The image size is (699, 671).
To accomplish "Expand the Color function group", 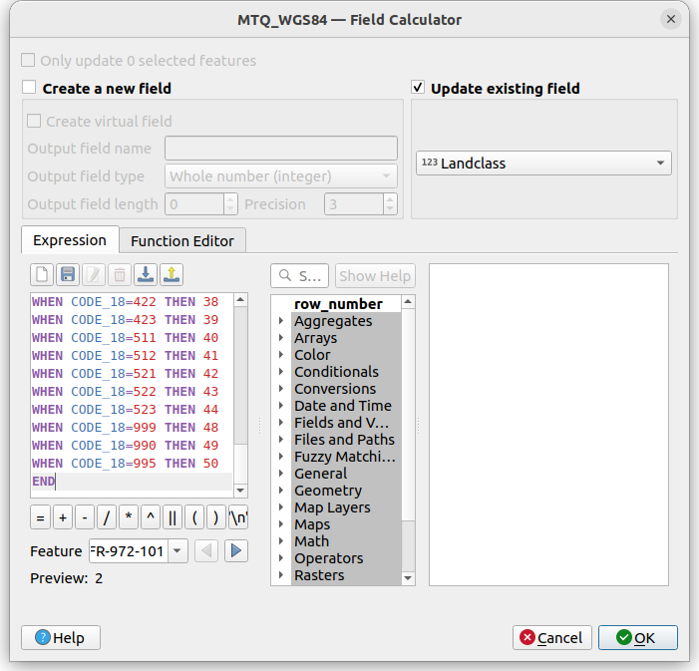I will (281, 355).
